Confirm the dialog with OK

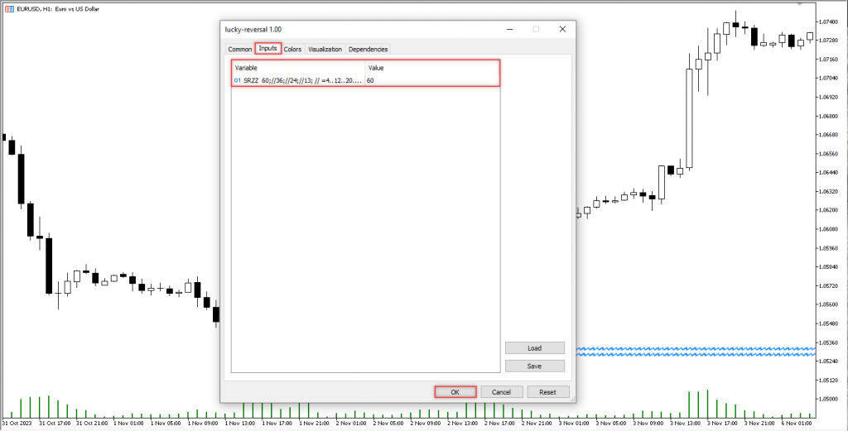click(x=455, y=392)
